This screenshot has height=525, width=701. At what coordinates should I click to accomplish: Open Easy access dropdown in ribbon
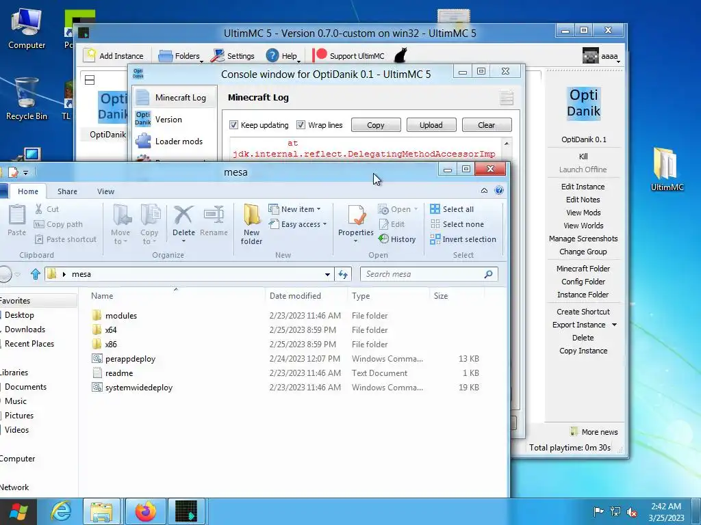point(298,224)
